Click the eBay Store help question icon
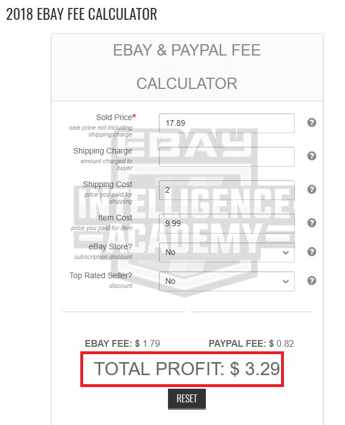 pos(312,252)
